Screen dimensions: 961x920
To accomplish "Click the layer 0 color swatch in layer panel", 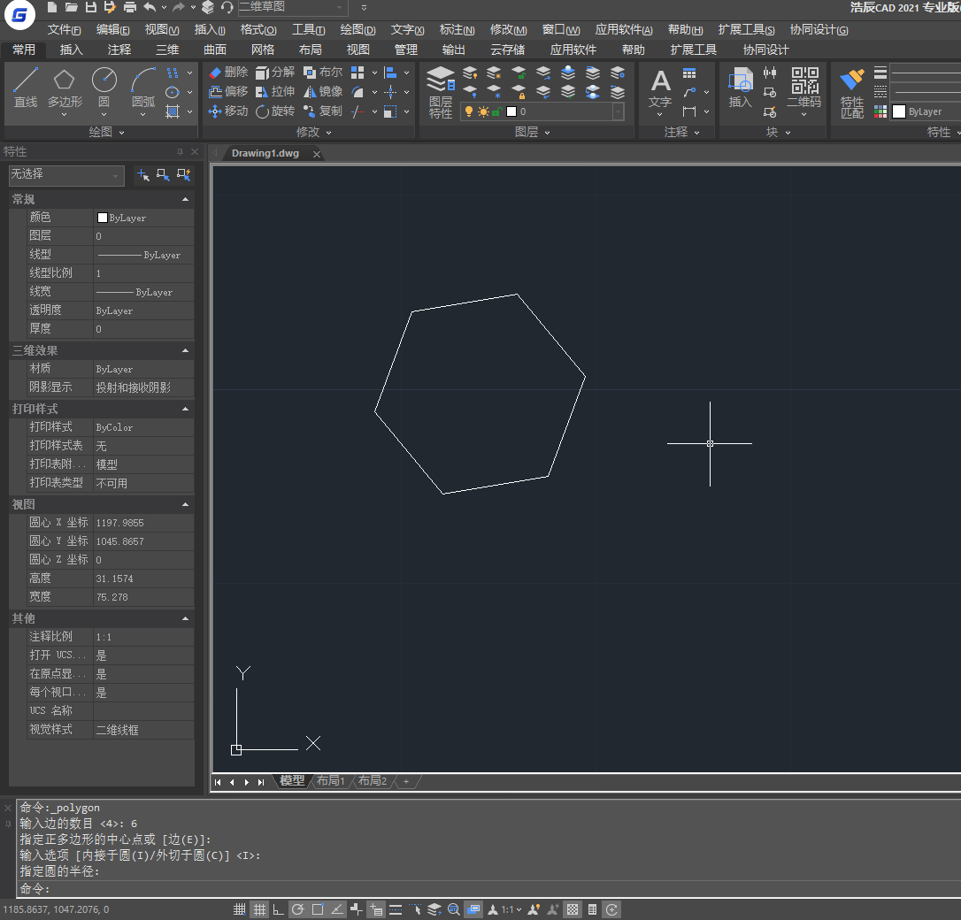I will click(x=511, y=111).
